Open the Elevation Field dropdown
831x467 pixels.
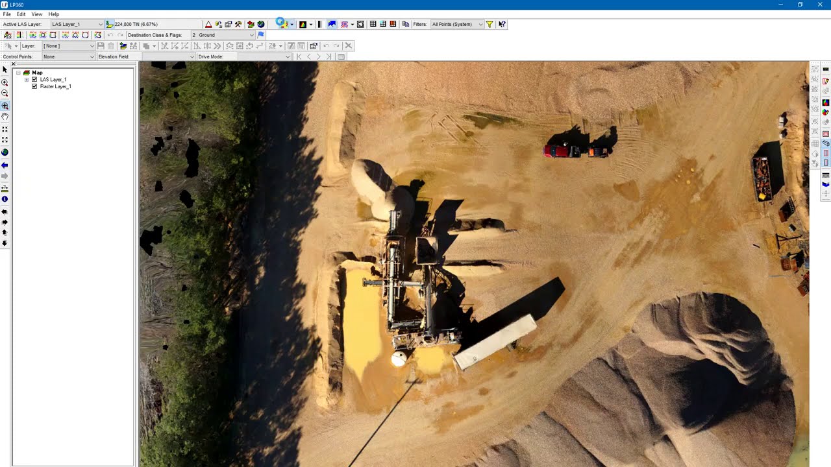tap(168, 56)
